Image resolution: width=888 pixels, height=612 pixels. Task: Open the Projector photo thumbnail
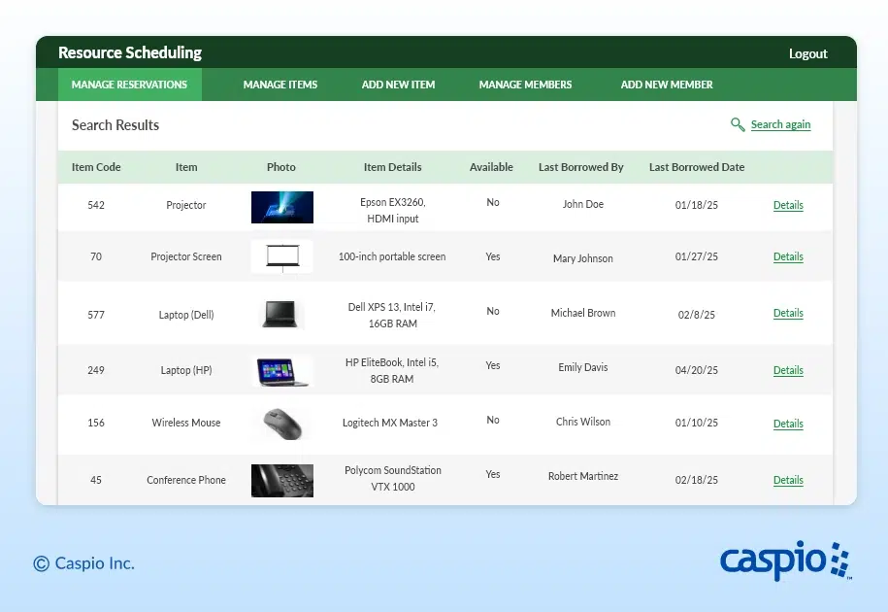click(281, 207)
